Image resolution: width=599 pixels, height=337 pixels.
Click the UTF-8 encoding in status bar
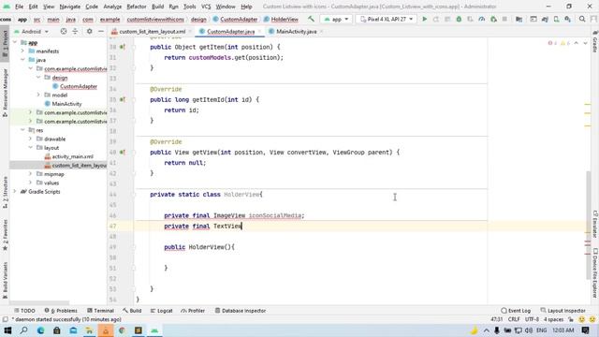[x=532, y=319]
